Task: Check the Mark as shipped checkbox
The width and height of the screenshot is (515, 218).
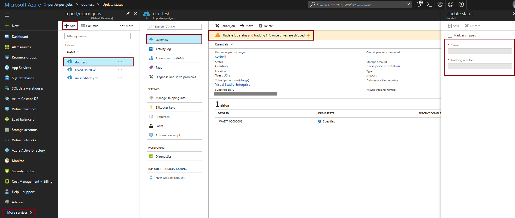Action: (450, 35)
